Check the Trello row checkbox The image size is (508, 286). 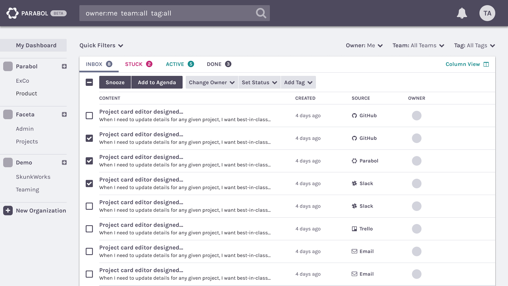89,229
